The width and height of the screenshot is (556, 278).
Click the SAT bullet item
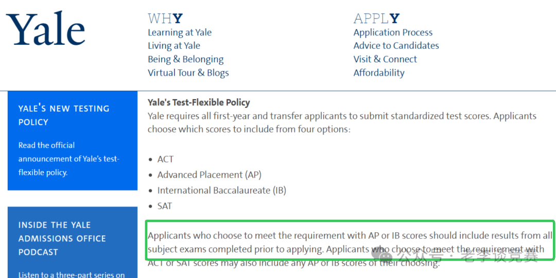pyautogui.click(x=165, y=206)
